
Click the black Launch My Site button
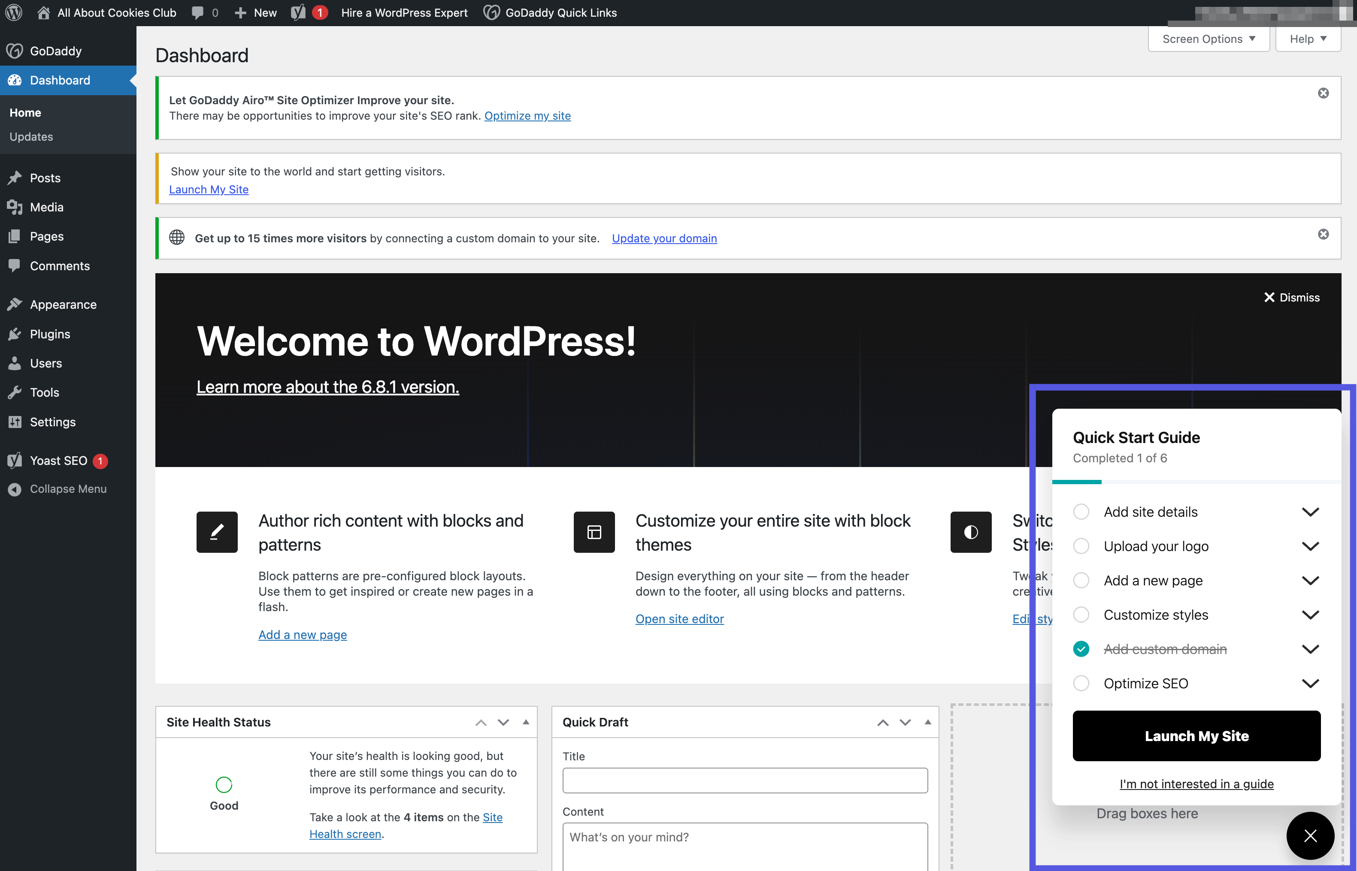[x=1196, y=736]
